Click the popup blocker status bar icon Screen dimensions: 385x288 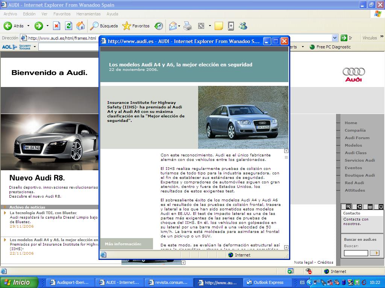tap(291, 271)
